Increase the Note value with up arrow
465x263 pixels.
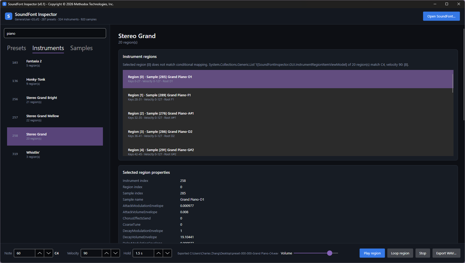tap(39, 253)
